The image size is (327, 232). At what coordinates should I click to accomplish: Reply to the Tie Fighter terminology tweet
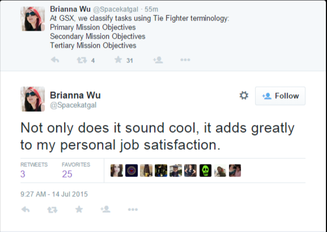[55, 60]
